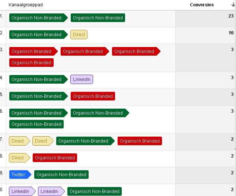The image size is (236, 196).
Task: Click the second Direct tag in row 7
Action: point(42,141)
